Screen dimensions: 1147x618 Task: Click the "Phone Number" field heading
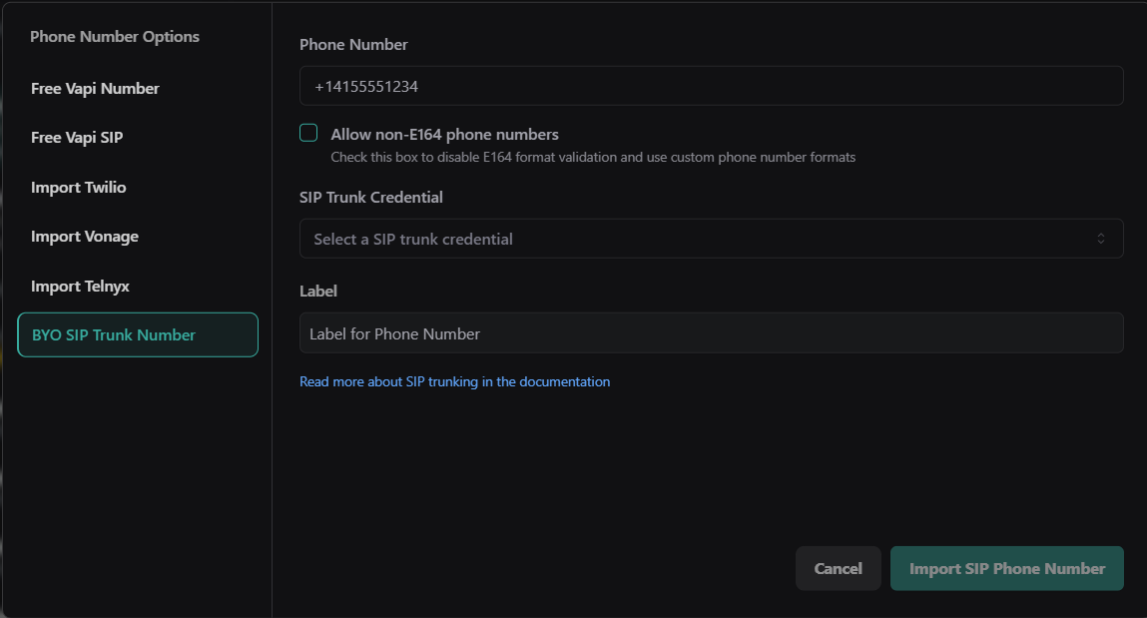point(353,45)
